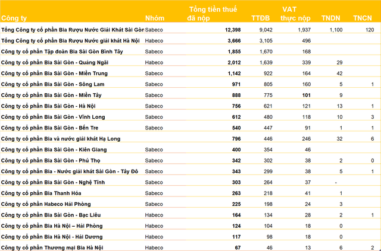Click the 'Công ty' column header
This screenshot has height=251, width=381.
click(14, 18)
